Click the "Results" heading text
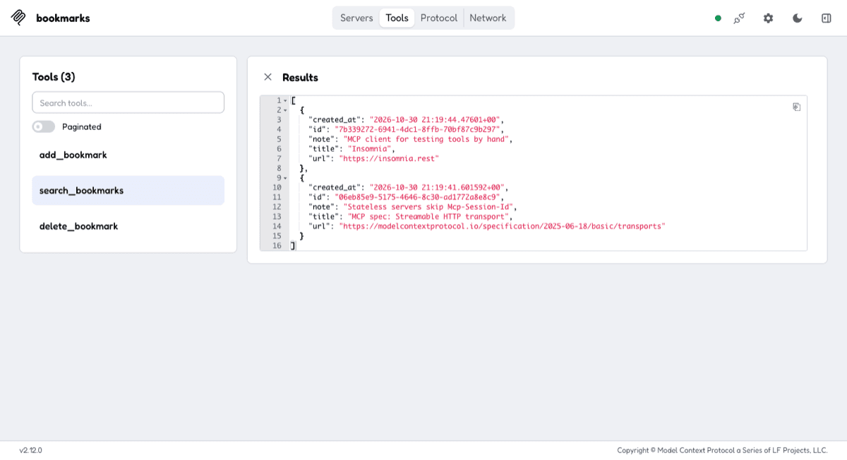The width and height of the screenshot is (847, 460). click(x=300, y=78)
